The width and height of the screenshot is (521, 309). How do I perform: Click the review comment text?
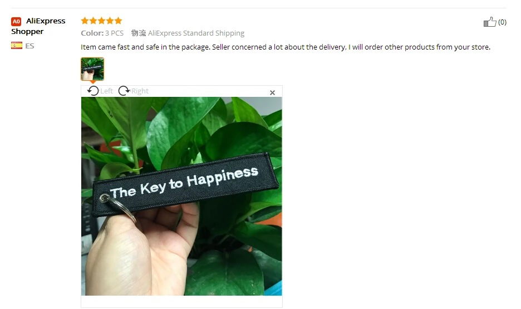pyautogui.click(x=286, y=47)
